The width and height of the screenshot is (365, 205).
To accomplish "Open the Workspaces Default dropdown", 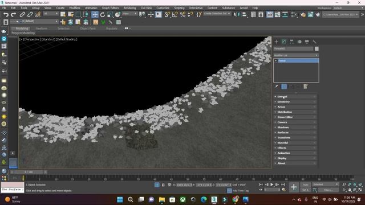I will pyautogui.click(x=348, y=8).
